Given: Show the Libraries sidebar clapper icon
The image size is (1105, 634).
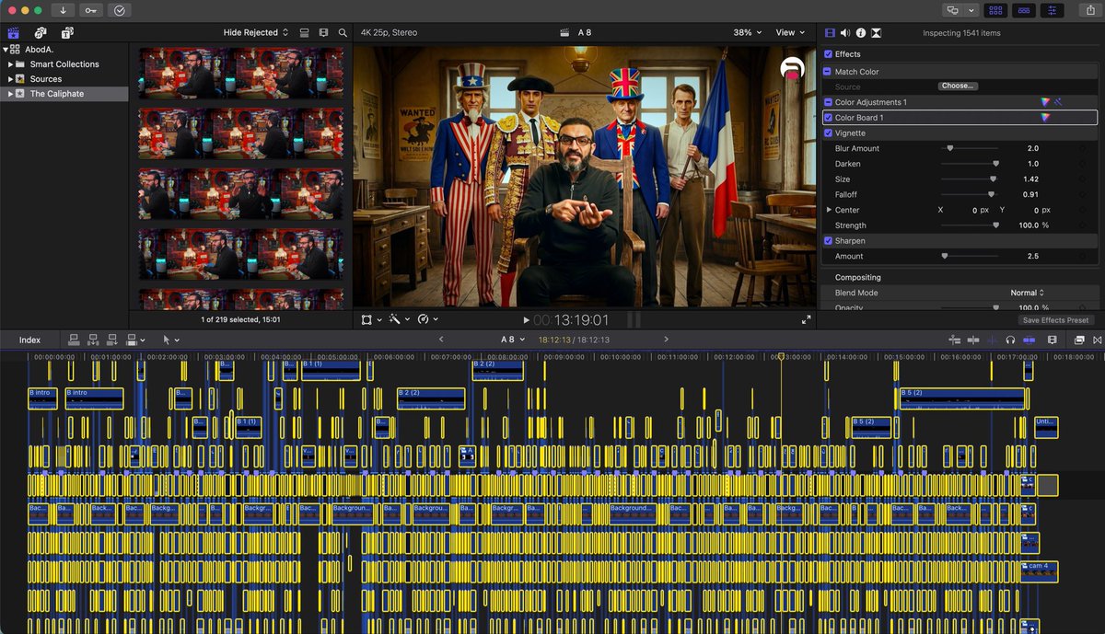Looking at the screenshot, I should (13, 32).
